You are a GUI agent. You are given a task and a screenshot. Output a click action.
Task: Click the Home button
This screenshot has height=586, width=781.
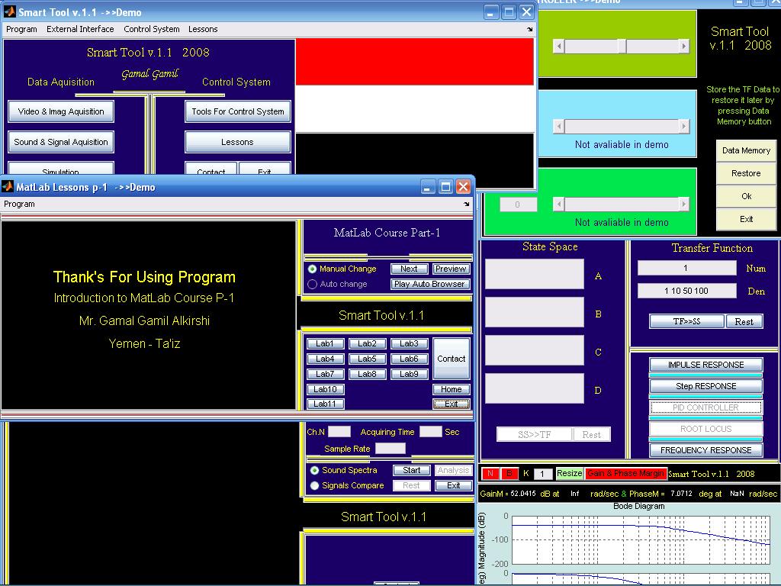[x=452, y=389]
